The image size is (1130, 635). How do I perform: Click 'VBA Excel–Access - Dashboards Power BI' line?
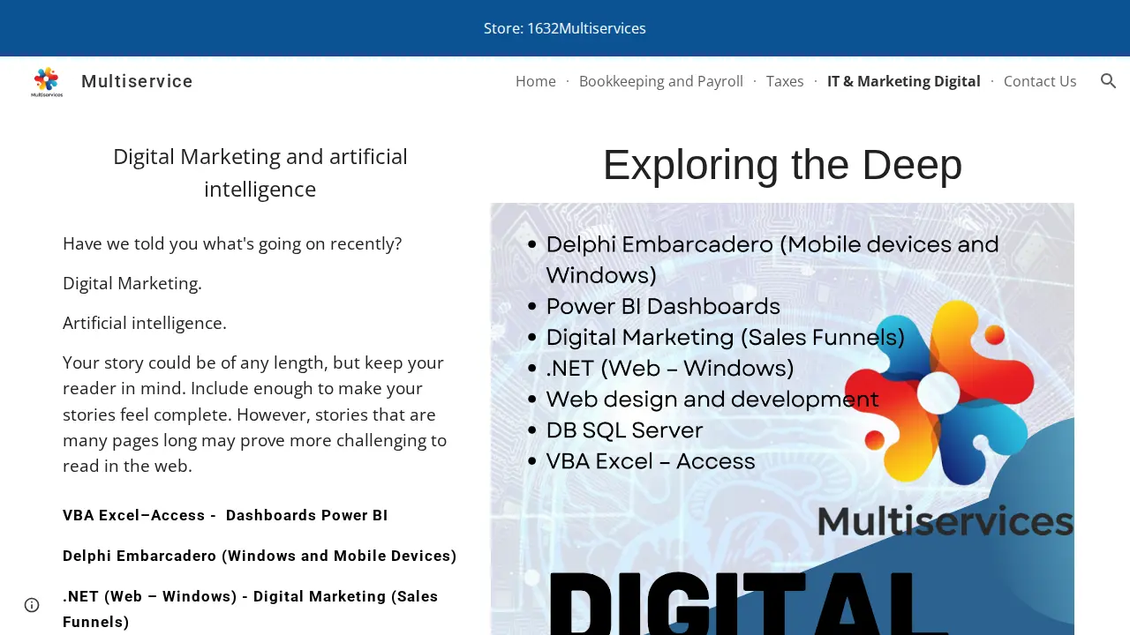[225, 515]
